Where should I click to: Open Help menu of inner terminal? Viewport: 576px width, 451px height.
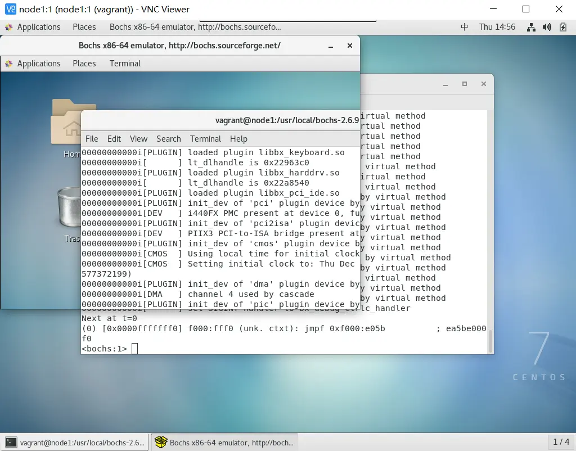(238, 139)
